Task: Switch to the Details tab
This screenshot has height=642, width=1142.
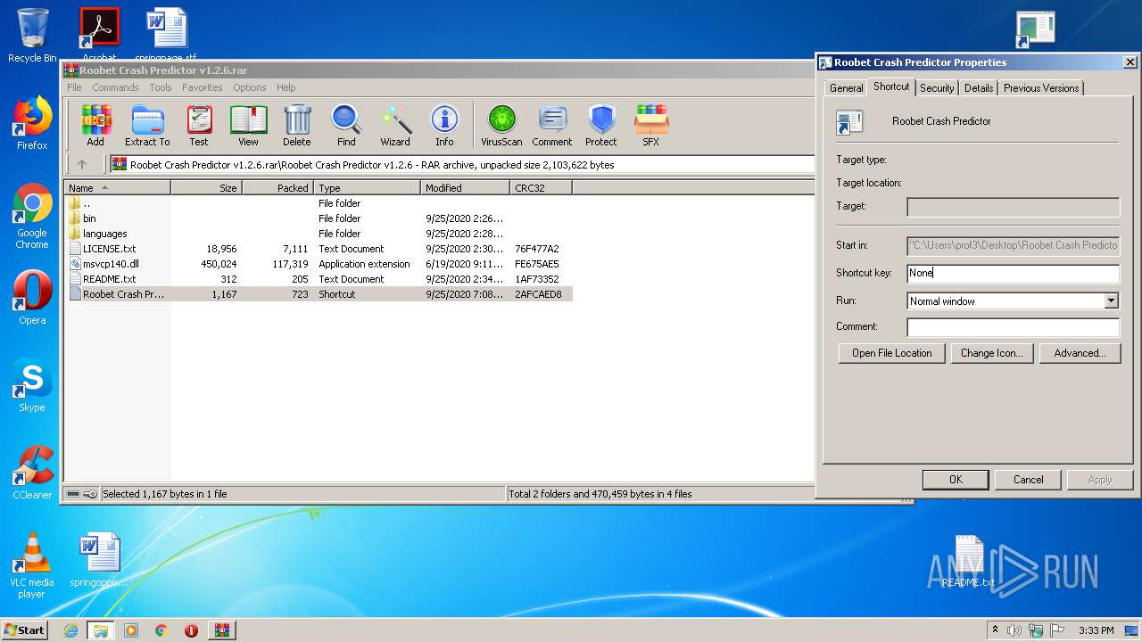Action: tap(979, 87)
